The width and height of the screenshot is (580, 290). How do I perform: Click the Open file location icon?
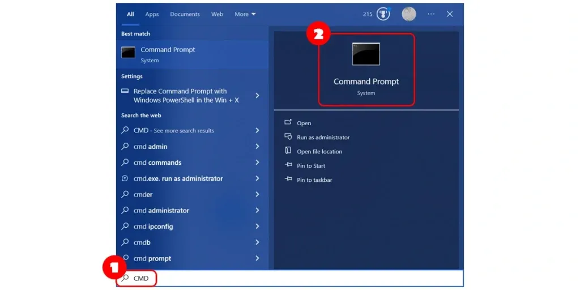point(288,151)
